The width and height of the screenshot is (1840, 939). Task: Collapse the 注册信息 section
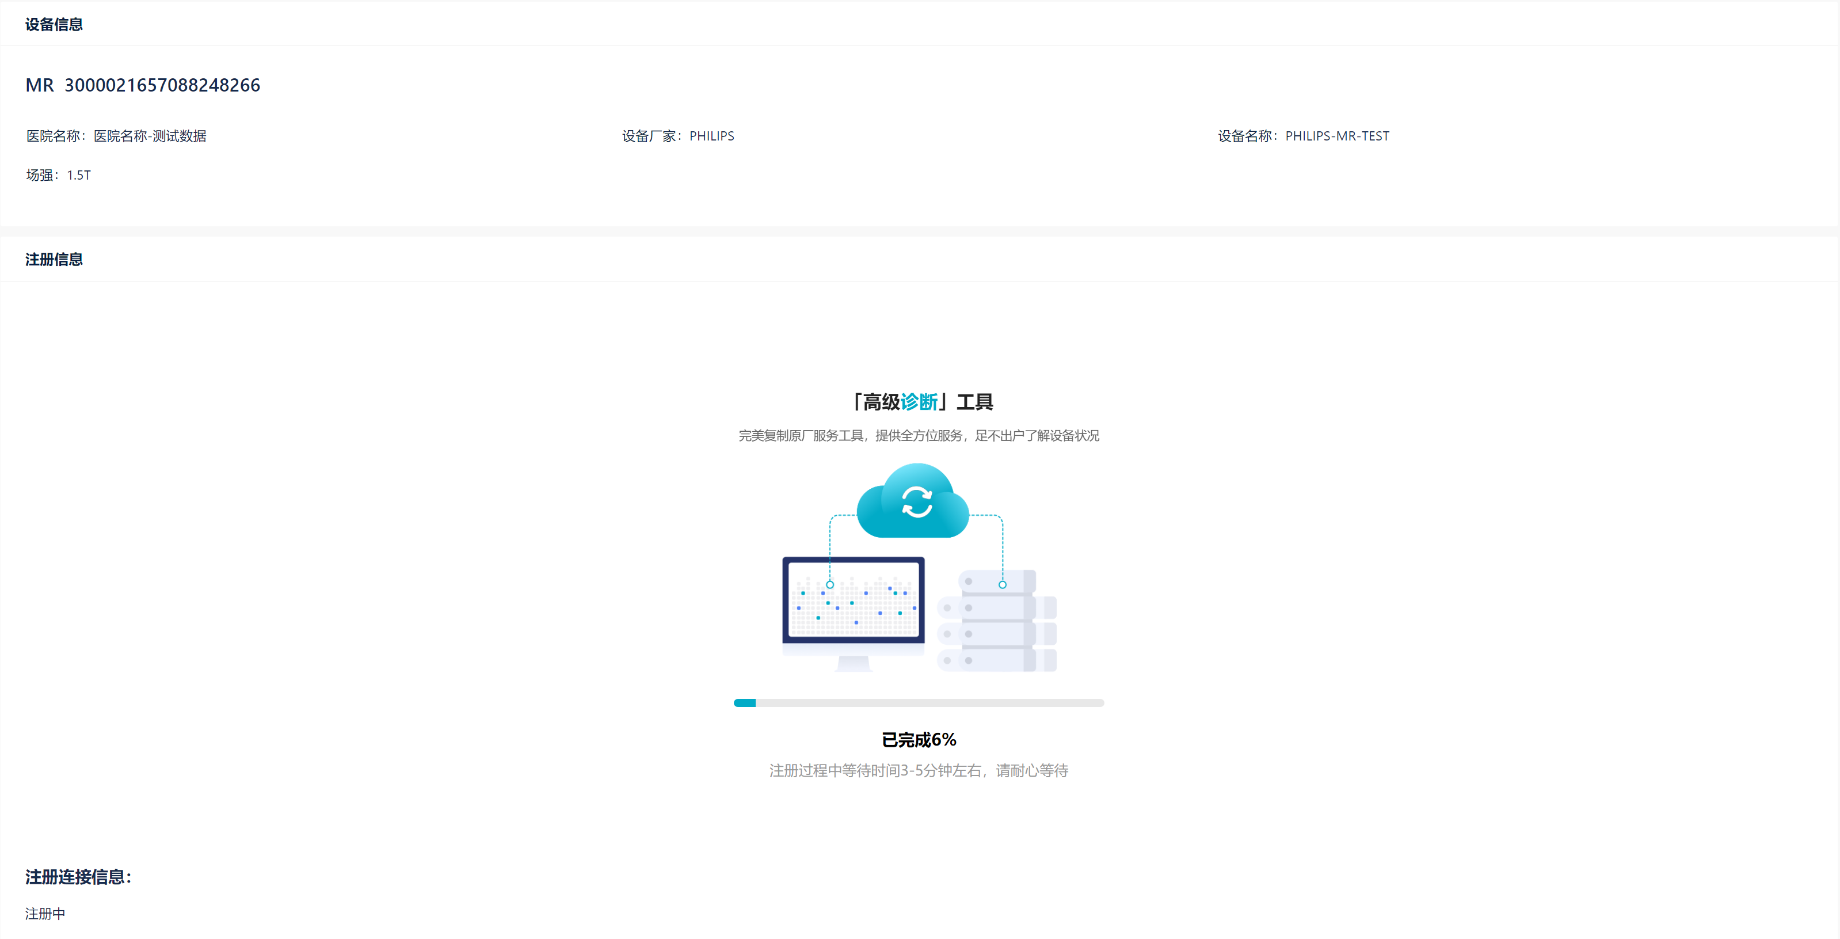click(x=54, y=258)
